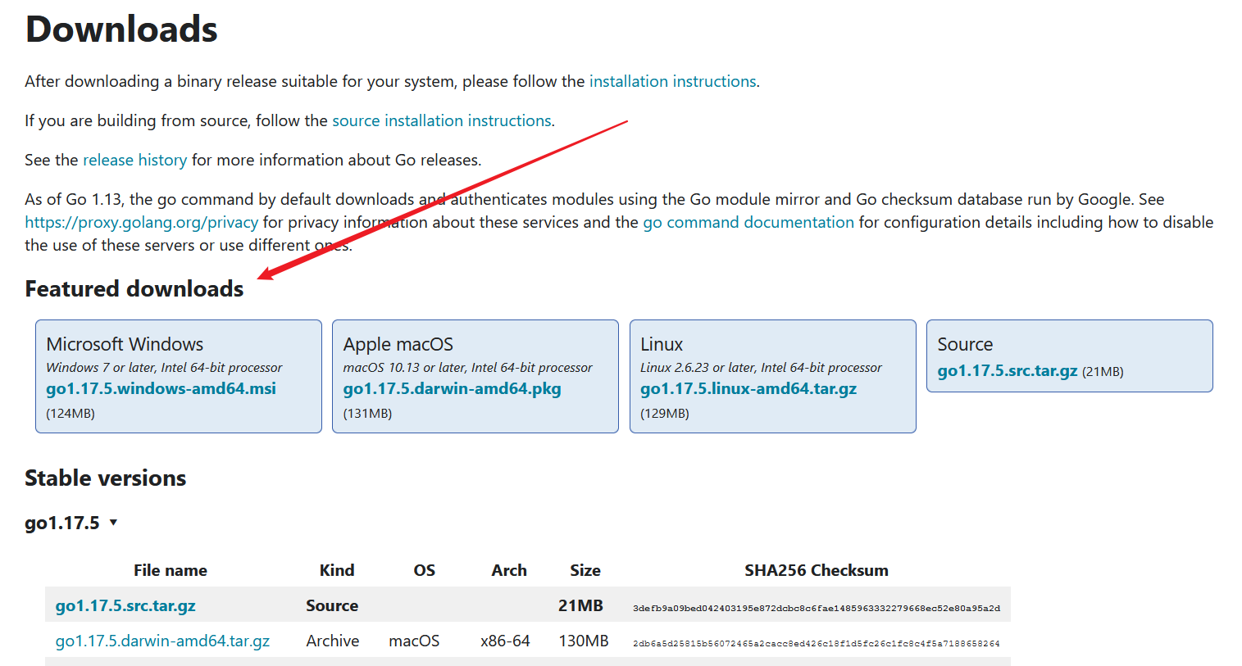Image resolution: width=1242 pixels, height=666 pixels.
Task: Click the Apple macOS download box heading
Action: pos(398,344)
